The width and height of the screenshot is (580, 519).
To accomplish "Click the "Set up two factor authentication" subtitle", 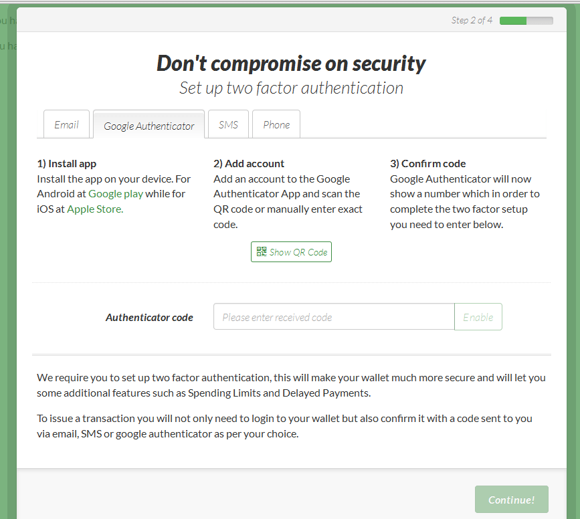I will 291,88.
